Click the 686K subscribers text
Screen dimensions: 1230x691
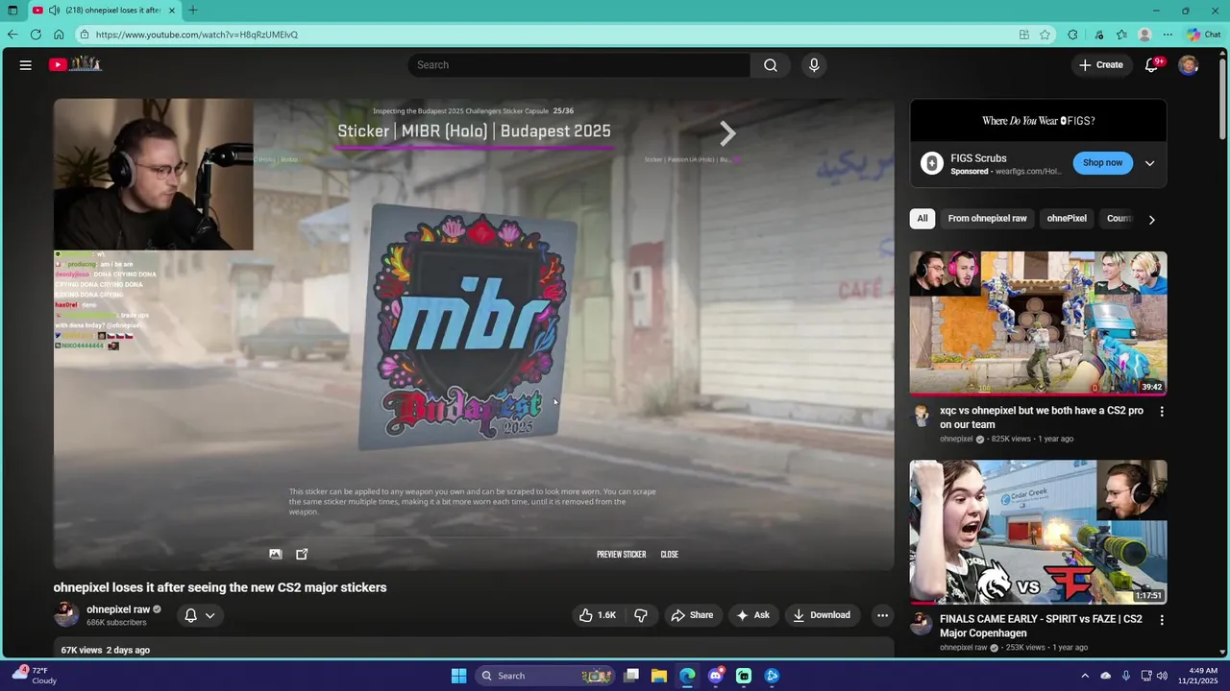coord(116,623)
